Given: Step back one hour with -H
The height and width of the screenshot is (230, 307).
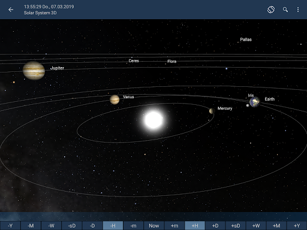Looking at the screenshot, I should pyautogui.click(x=113, y=226).
